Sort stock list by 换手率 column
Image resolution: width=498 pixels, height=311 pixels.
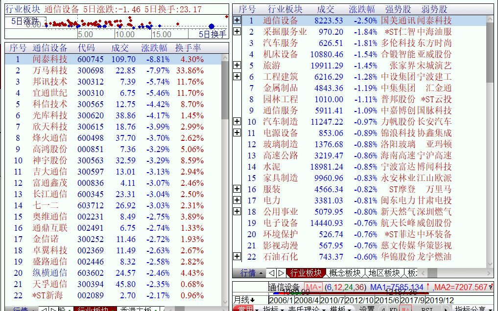point(188,48)
